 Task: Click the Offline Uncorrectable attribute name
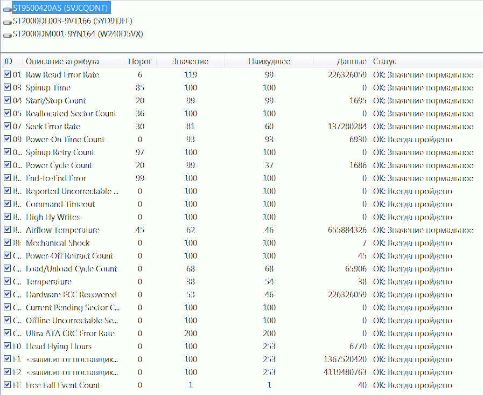(72, 321)
